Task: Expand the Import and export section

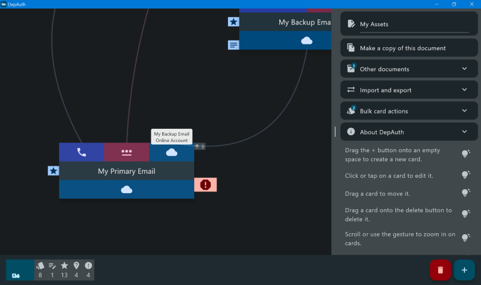Action: tap(464, 90)
